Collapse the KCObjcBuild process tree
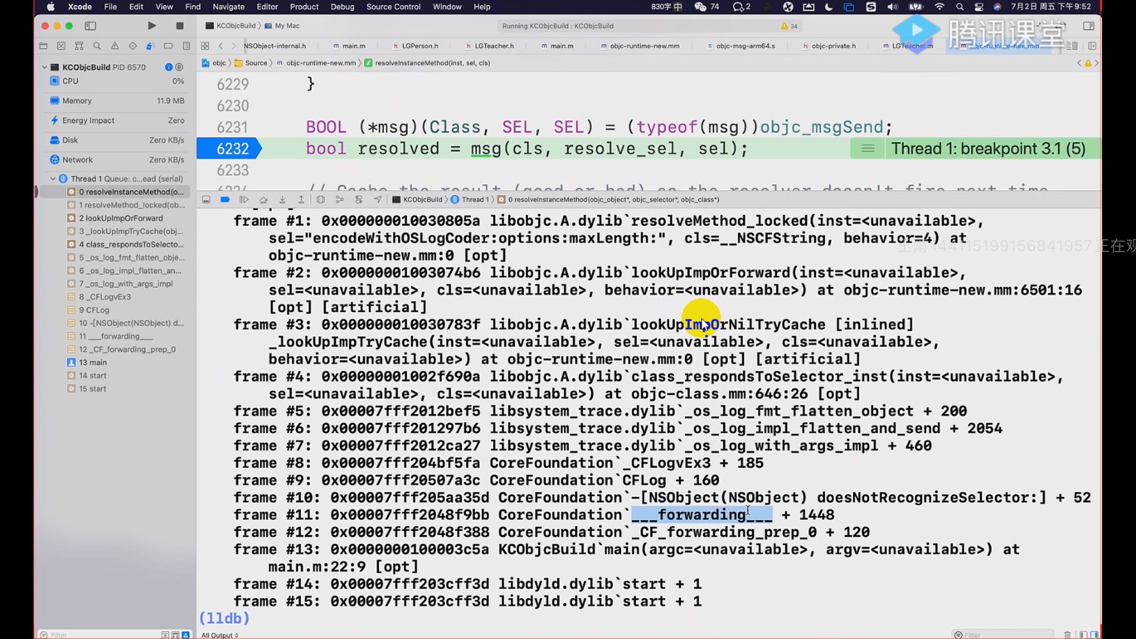 (44, 67)
